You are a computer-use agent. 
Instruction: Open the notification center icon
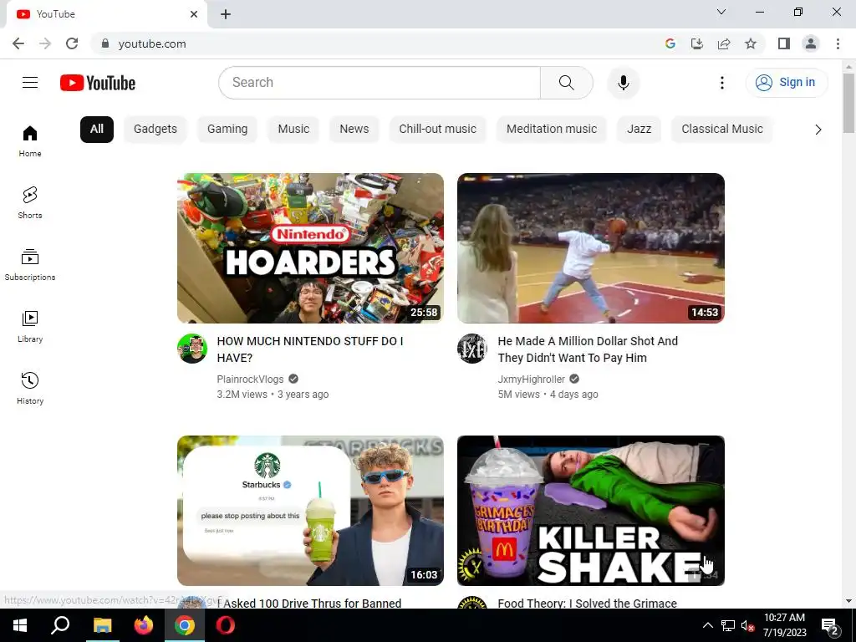[x=829, y=625]
